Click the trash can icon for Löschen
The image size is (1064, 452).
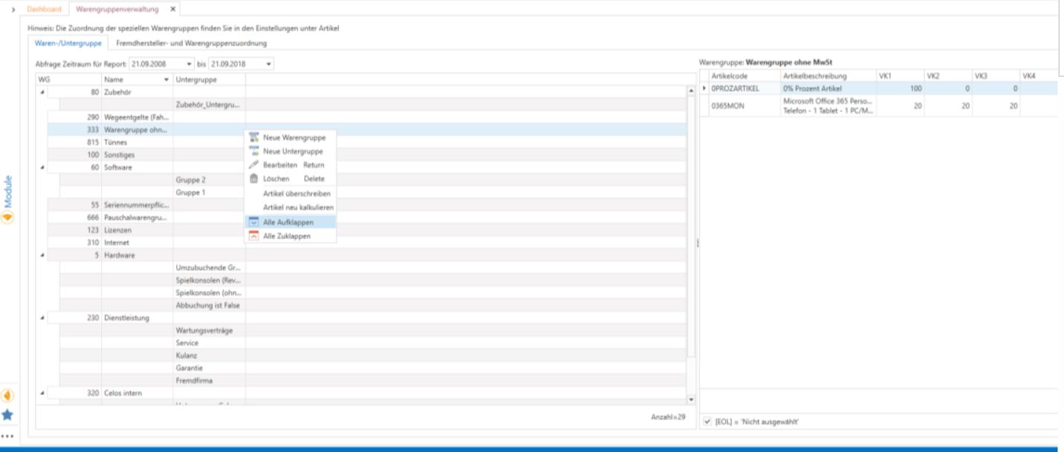[x=254, y=179]
